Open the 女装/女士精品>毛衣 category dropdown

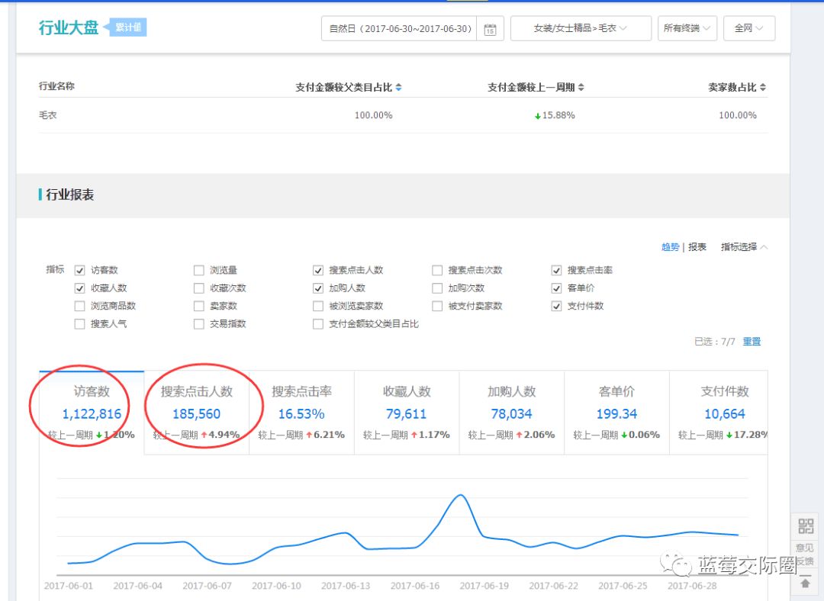581,28
